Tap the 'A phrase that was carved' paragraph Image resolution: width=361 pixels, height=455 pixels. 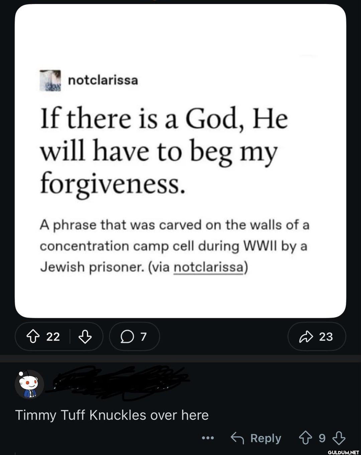[174, 246]
